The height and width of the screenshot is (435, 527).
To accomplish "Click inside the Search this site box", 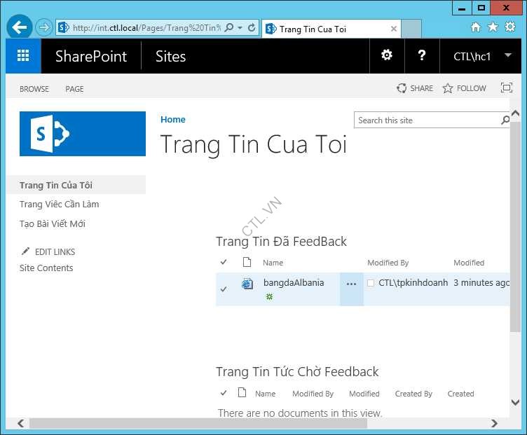I will 426,120.
